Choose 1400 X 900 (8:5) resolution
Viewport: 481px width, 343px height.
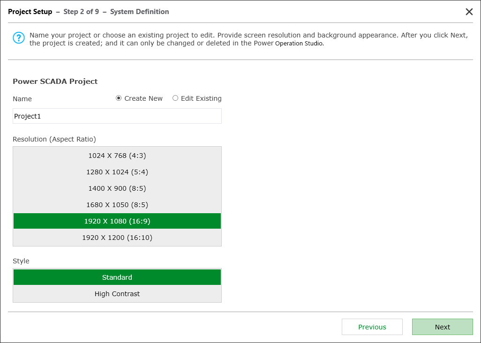pyautogui.click(x=117, y=188)
